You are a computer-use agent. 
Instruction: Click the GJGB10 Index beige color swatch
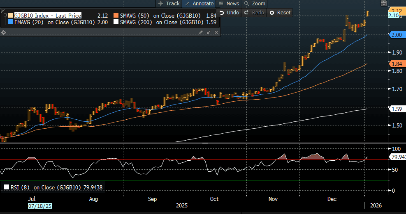coord(10,16)
